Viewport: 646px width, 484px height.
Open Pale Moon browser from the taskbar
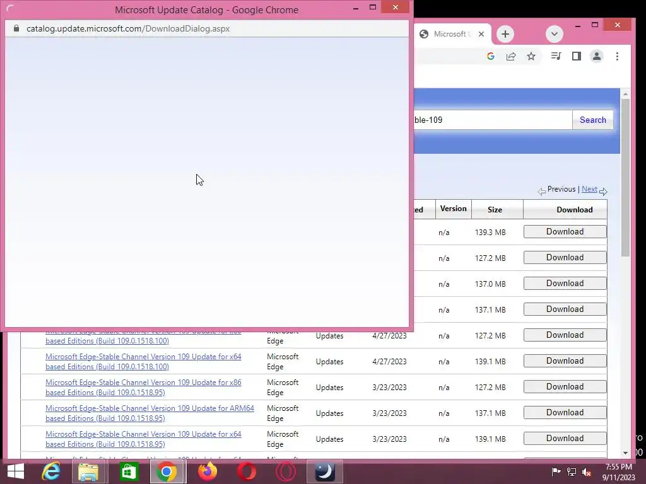tap(325, 471)
